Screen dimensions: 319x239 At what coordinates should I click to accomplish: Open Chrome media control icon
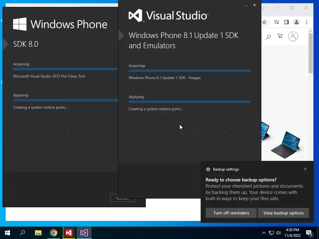click(276, 22)
